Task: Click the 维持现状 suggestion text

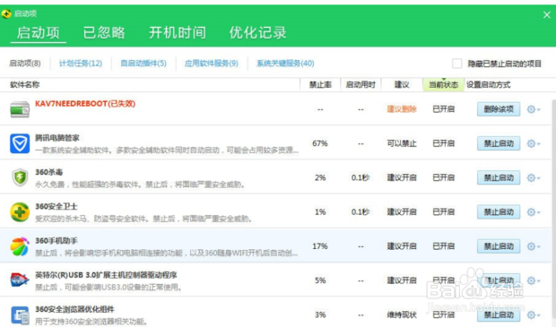Action: [402, 314]
